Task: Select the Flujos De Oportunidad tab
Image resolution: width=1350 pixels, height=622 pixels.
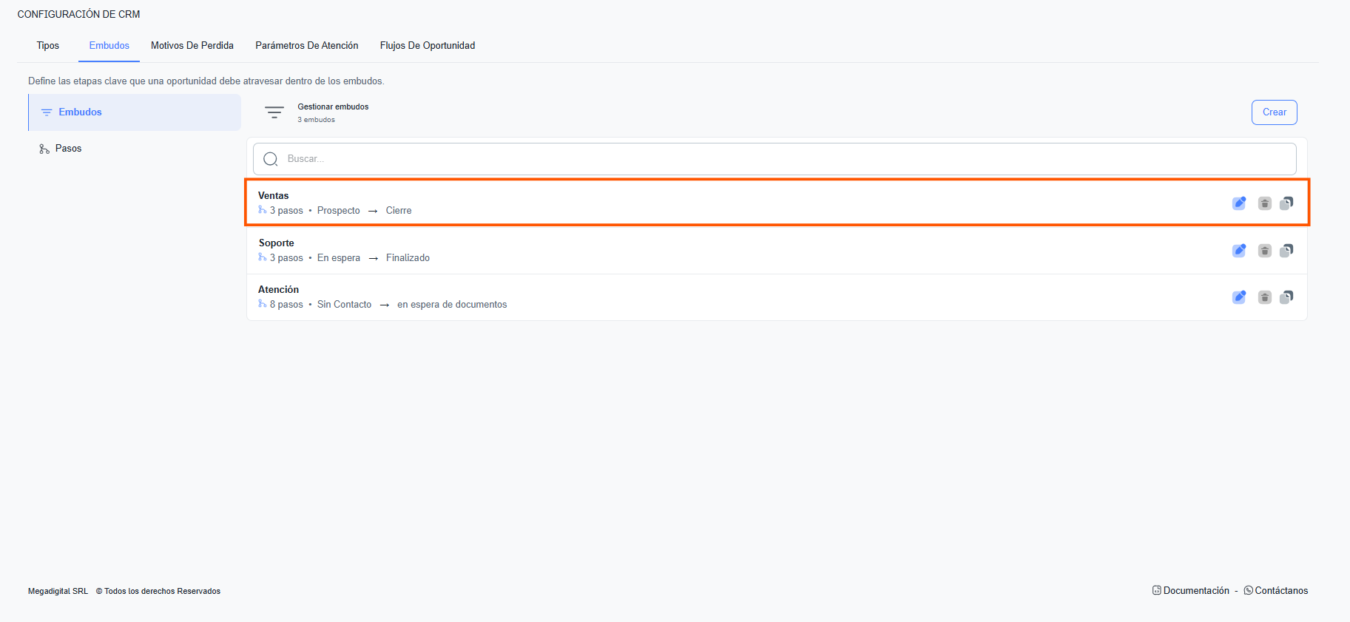Action: coord(428,46)
